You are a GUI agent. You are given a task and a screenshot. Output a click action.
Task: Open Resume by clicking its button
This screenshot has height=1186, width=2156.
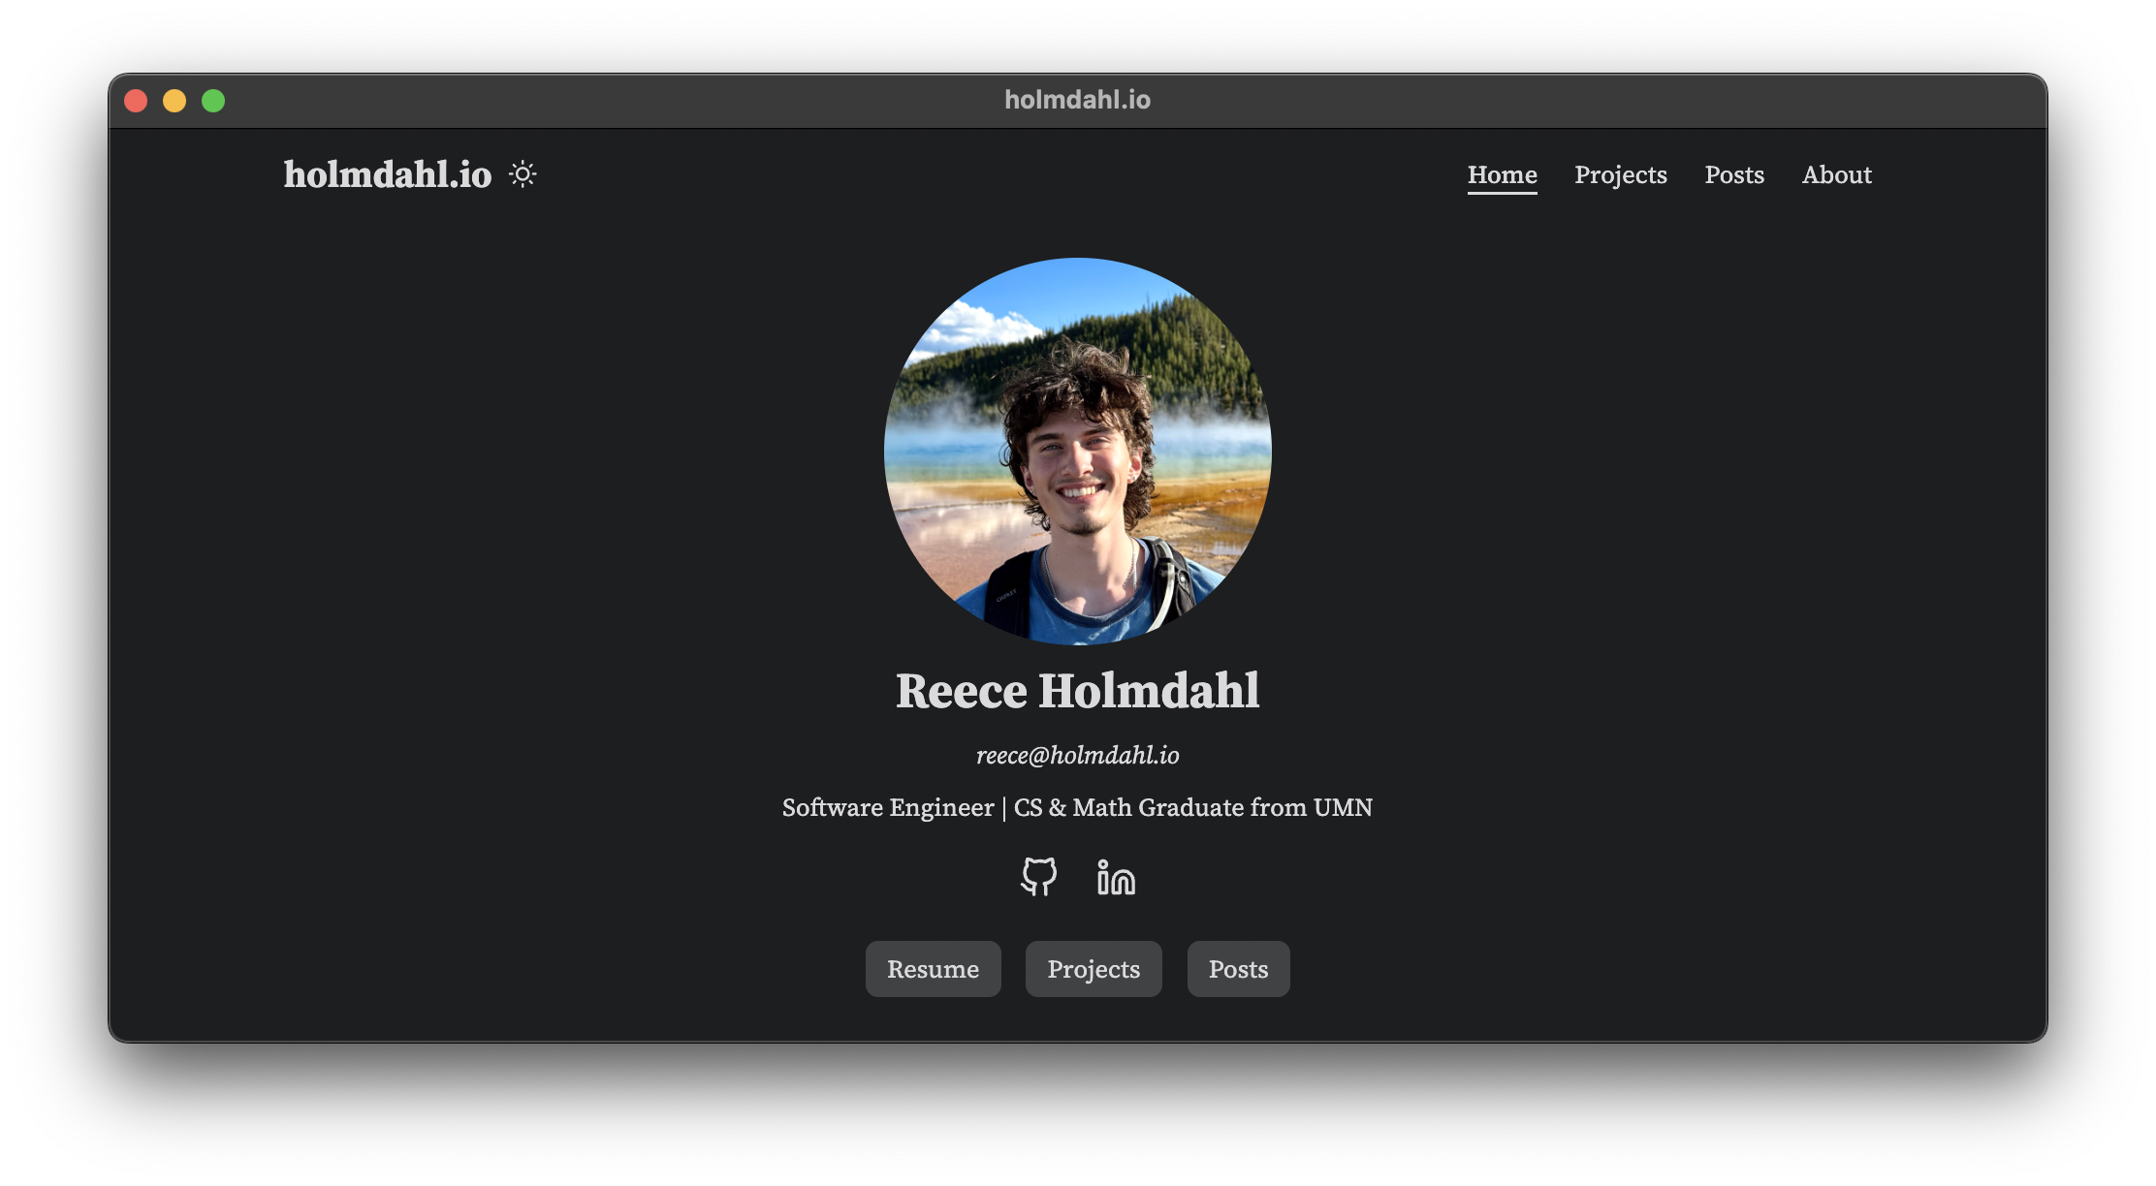tap(934, 968)
